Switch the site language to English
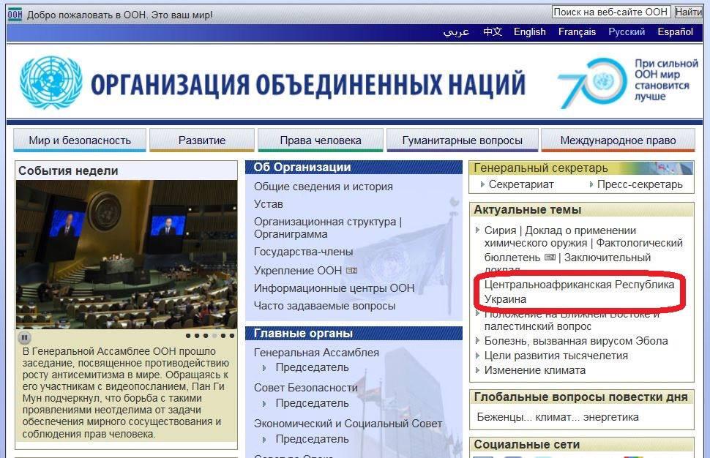The width and height of the screenshot is (710, 458). point(529,31)
